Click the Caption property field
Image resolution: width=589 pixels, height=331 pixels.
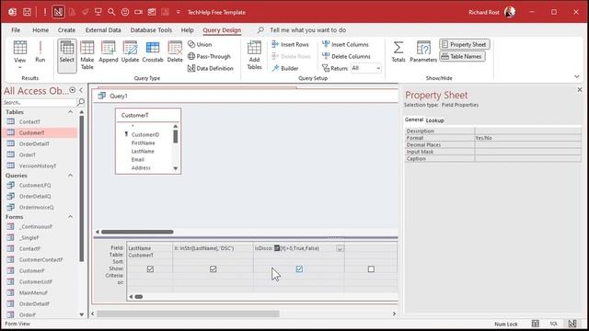coord(527,159)
